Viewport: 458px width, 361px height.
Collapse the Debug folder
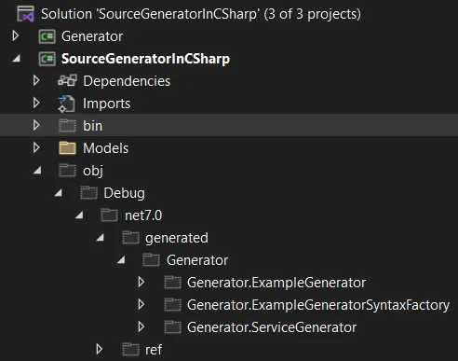click(59, 193)
